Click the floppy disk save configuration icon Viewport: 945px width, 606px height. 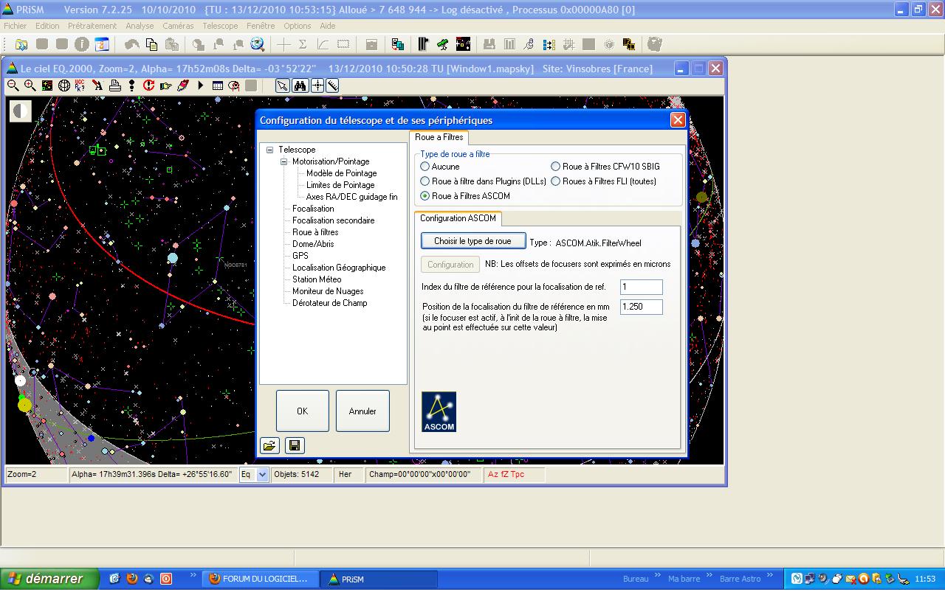click(x=294, y=445)
